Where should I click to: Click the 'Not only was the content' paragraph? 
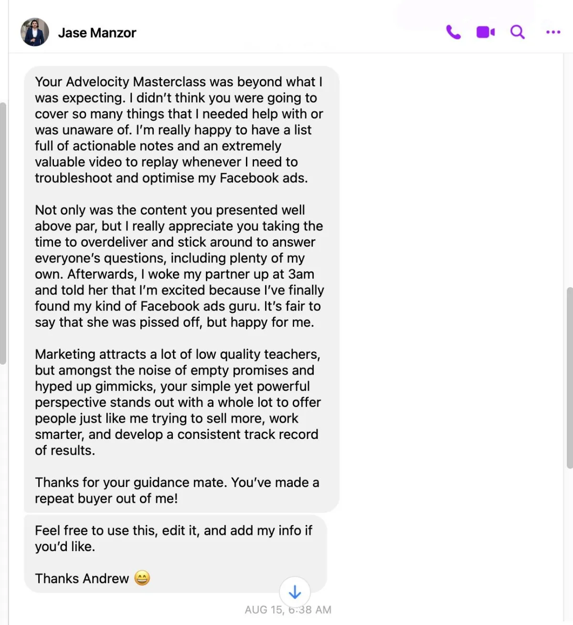click(x=179, y=266)
